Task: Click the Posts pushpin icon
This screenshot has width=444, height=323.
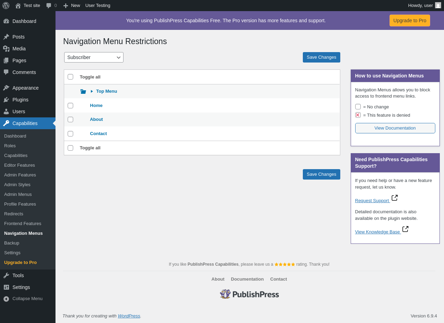Action: pyautogui.click(x=6, y=37)
